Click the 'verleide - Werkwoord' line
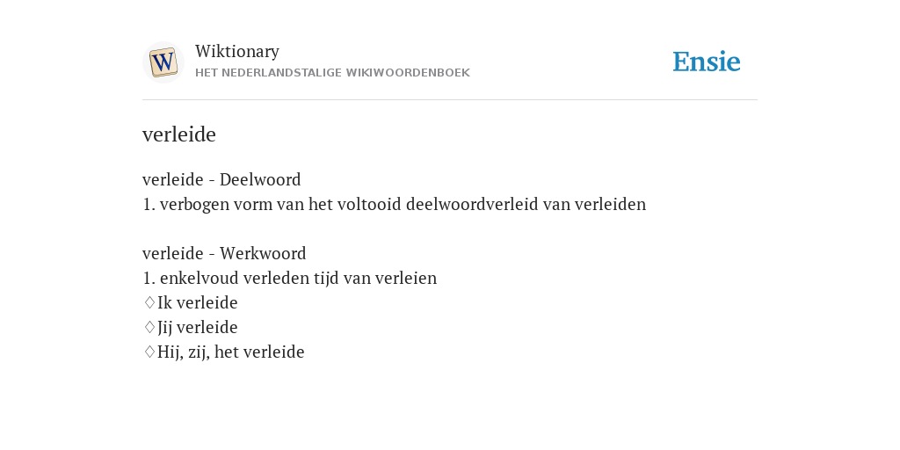 click(x=224, y=253)
